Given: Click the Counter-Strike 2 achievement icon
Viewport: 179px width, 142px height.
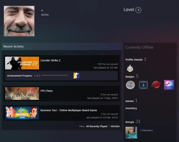Looking at the screenshot, I should [77, 76].
